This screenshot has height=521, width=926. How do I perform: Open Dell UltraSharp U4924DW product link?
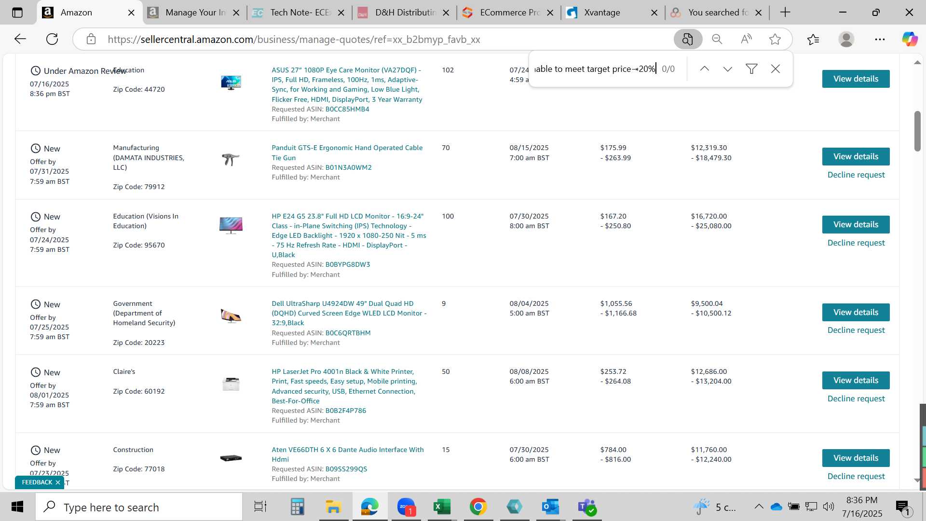pyautogui.click(x=349, y=313)
